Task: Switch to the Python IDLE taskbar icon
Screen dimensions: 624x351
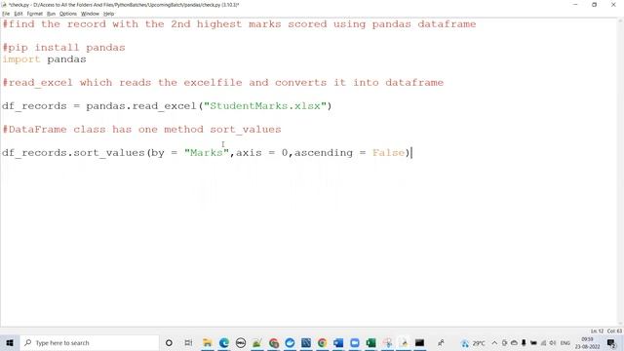Action: point(404,342)
